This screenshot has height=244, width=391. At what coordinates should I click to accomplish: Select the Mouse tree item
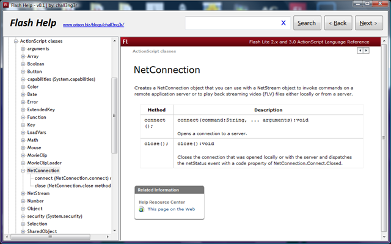point(34,147)
